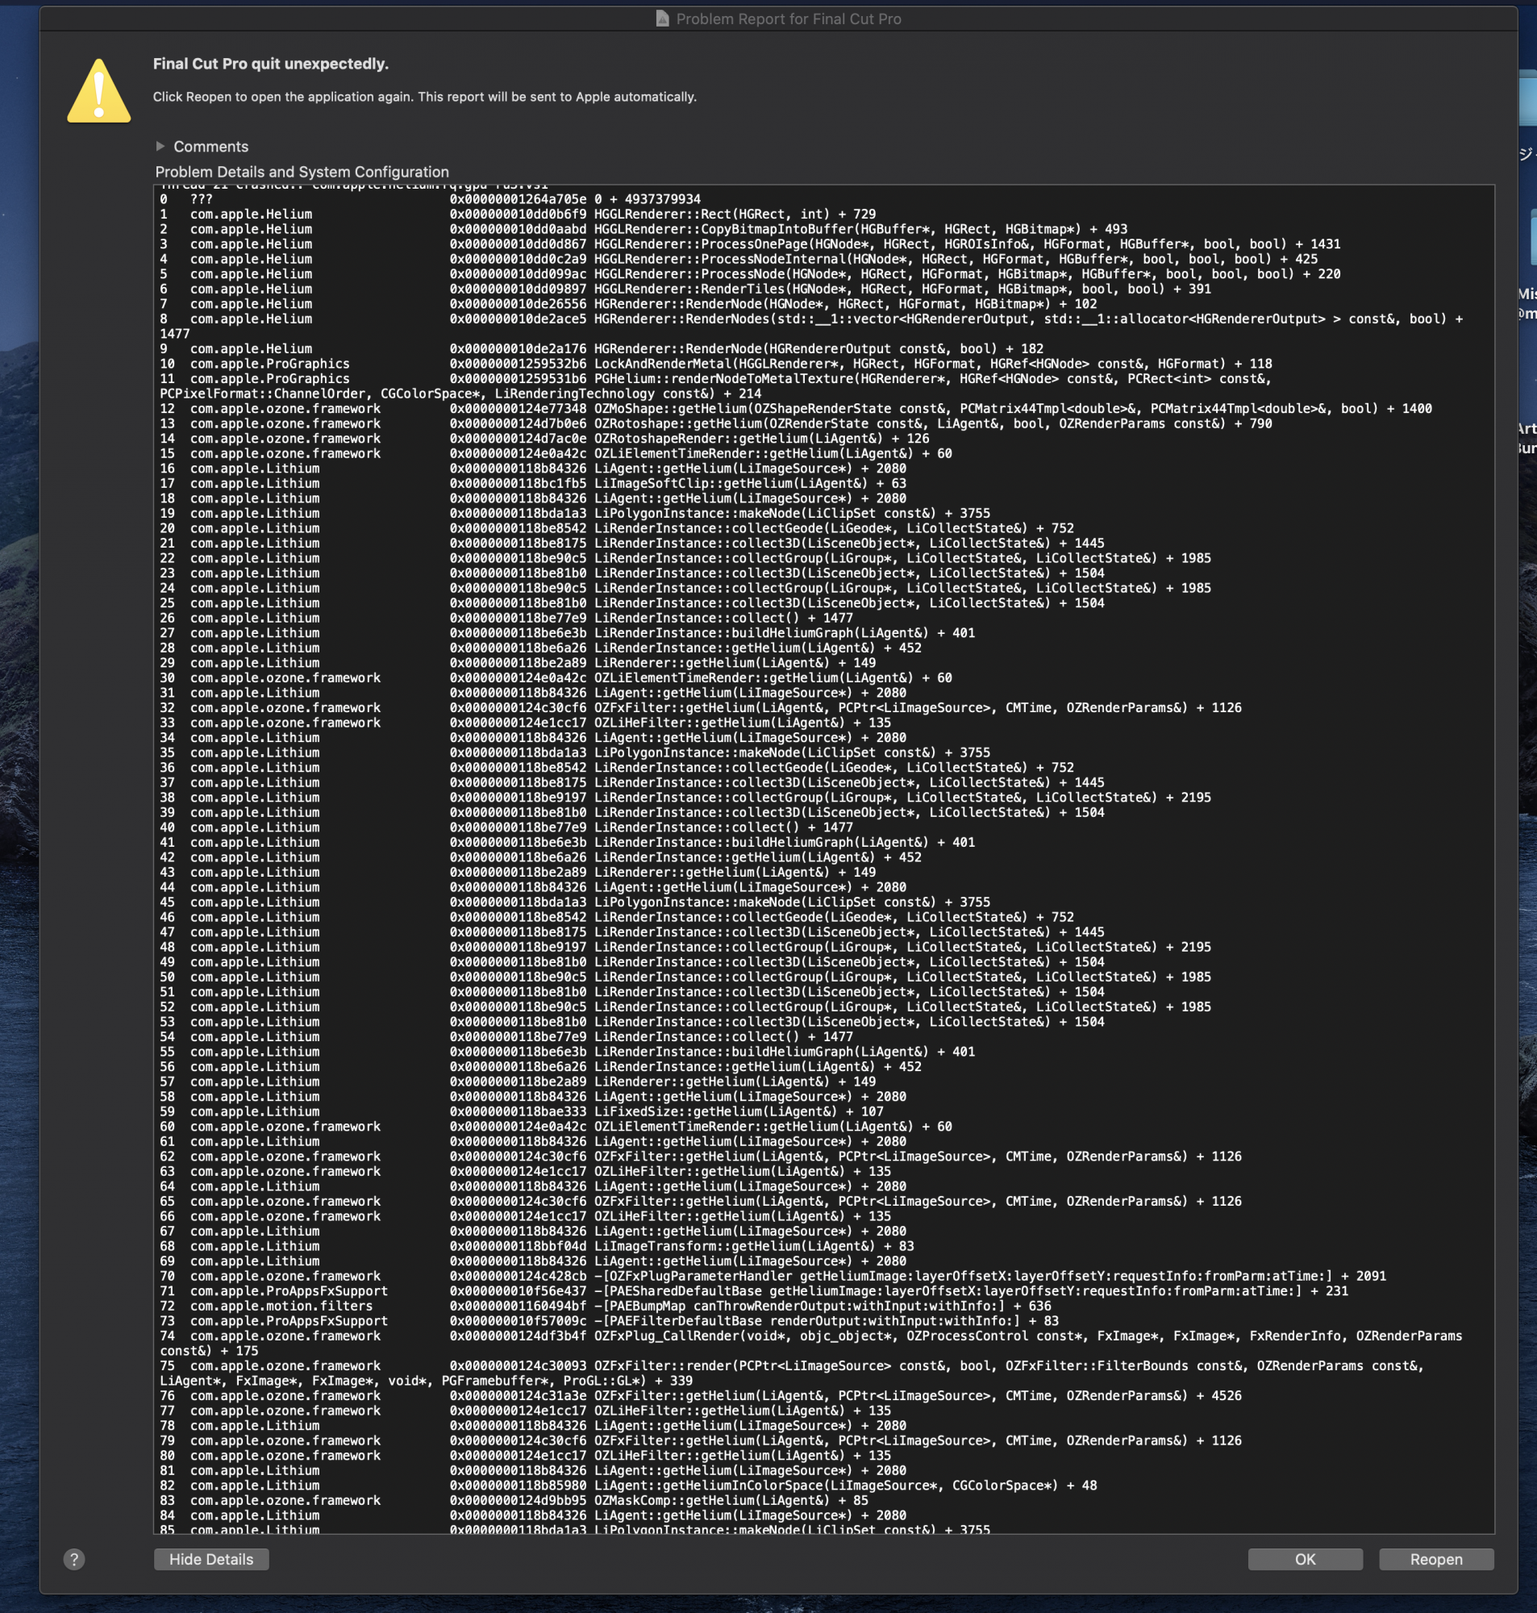Click the yellow warning triangle icon
The width and height of the screenshot is (1537, 1613).
98,91
